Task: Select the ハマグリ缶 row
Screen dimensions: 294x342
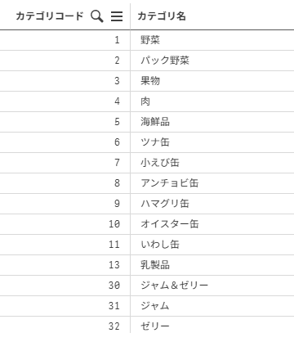Action: coord(147,204)
